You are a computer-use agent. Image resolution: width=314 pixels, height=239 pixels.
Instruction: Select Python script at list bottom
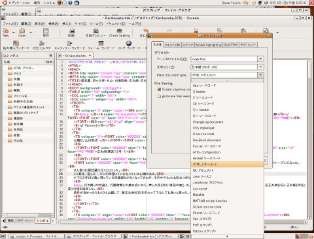[227, 231]
